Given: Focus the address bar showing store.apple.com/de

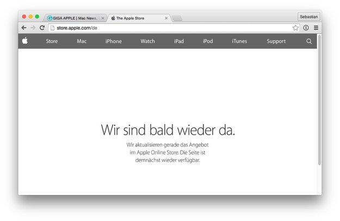Looking at the screenshot, I should coord(174,28).
